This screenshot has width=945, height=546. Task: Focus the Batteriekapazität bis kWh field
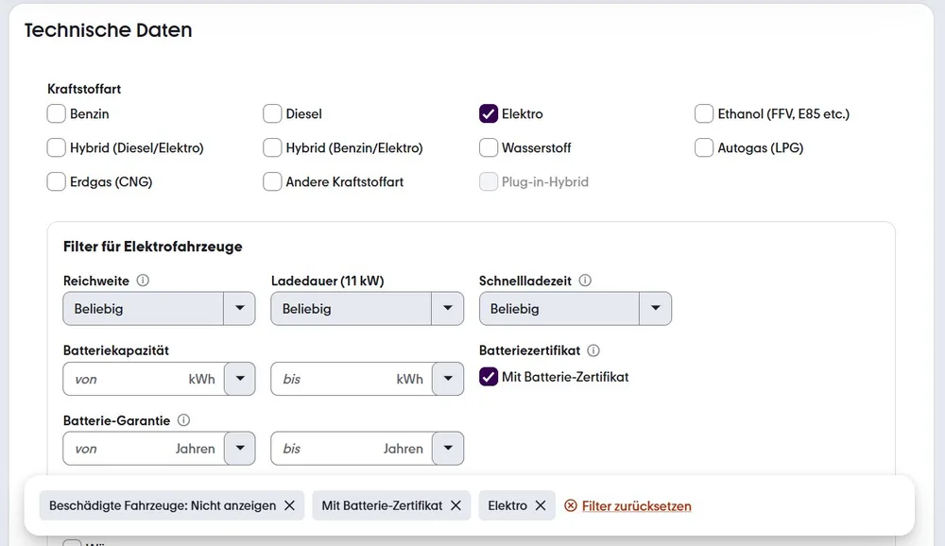(352, 379)
